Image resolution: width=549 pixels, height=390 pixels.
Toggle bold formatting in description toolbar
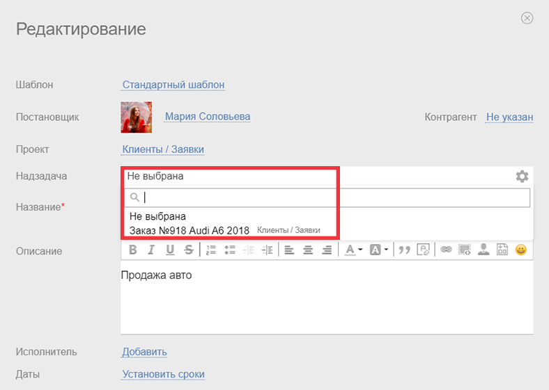(132, 250)
